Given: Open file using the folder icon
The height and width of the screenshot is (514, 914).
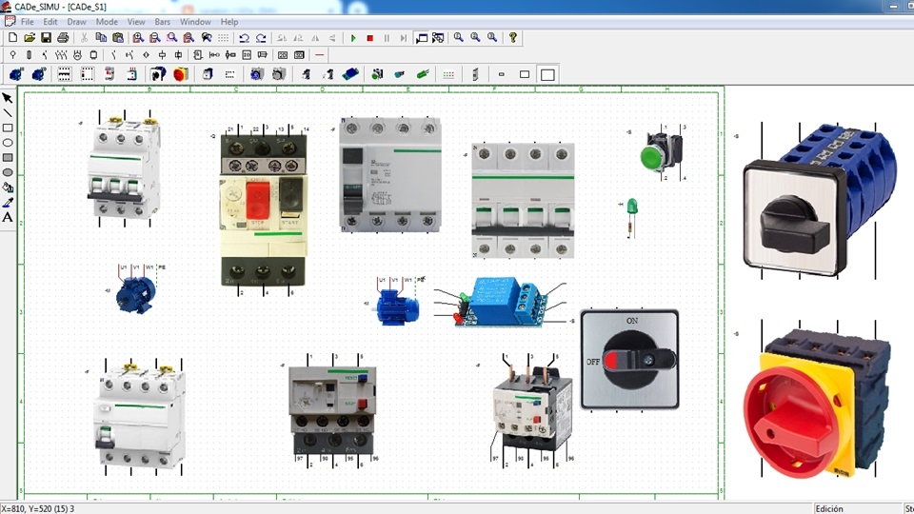Looking at the screenshot, I should click(x=30, y=38).
